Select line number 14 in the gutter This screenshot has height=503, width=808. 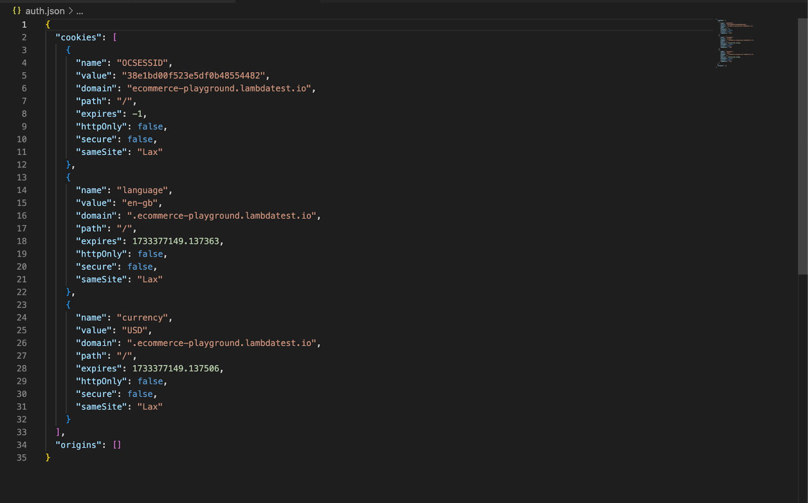coord(22,190)
